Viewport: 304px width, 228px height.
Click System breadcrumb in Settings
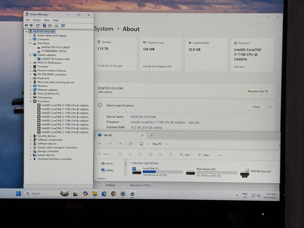pyautogui.click(x=104, y=29)
